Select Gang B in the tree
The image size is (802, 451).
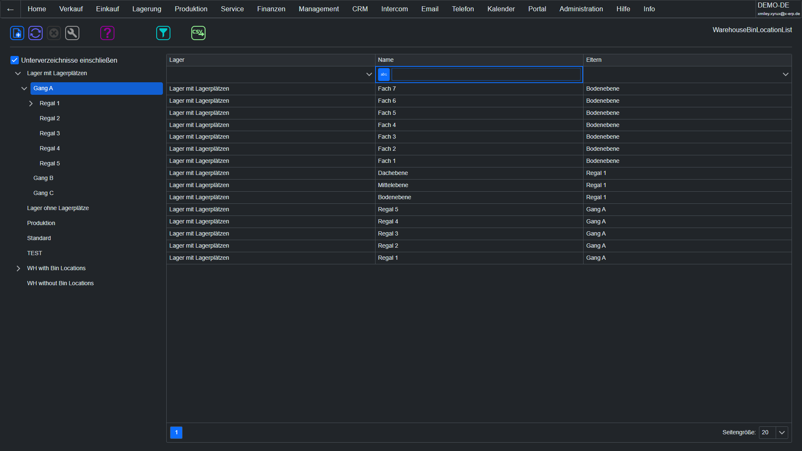[43, 178]
